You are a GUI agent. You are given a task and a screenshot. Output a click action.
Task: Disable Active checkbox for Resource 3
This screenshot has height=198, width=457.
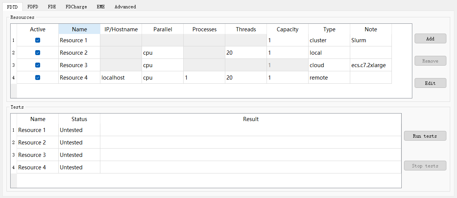pos(37,65)
